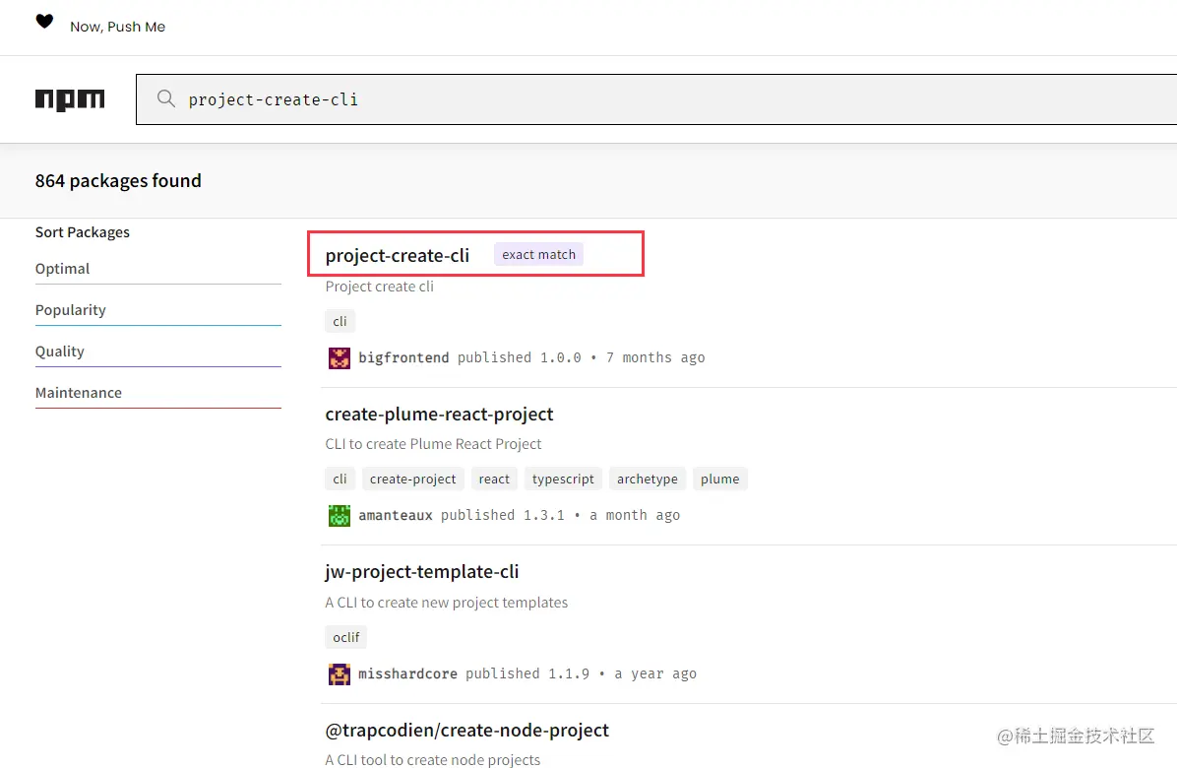
Task: Open the project-create-cli package
Action: click(397, 255)
